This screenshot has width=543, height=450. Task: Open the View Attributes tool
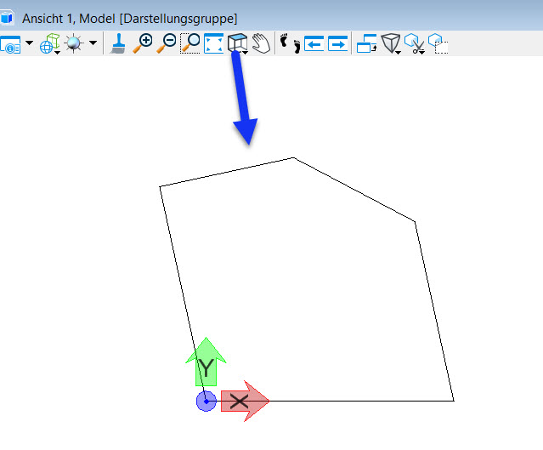pyautogui.click(x=10, y=44)
